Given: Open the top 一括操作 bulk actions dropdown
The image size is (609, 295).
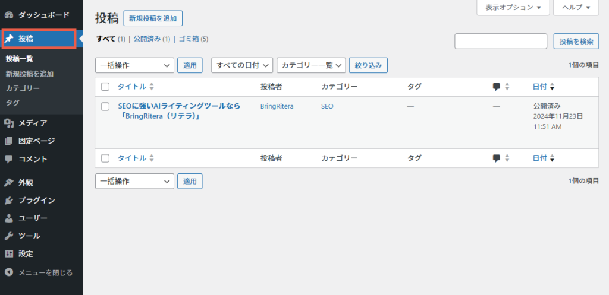Looking at the screenshot, I should point(134,65).
